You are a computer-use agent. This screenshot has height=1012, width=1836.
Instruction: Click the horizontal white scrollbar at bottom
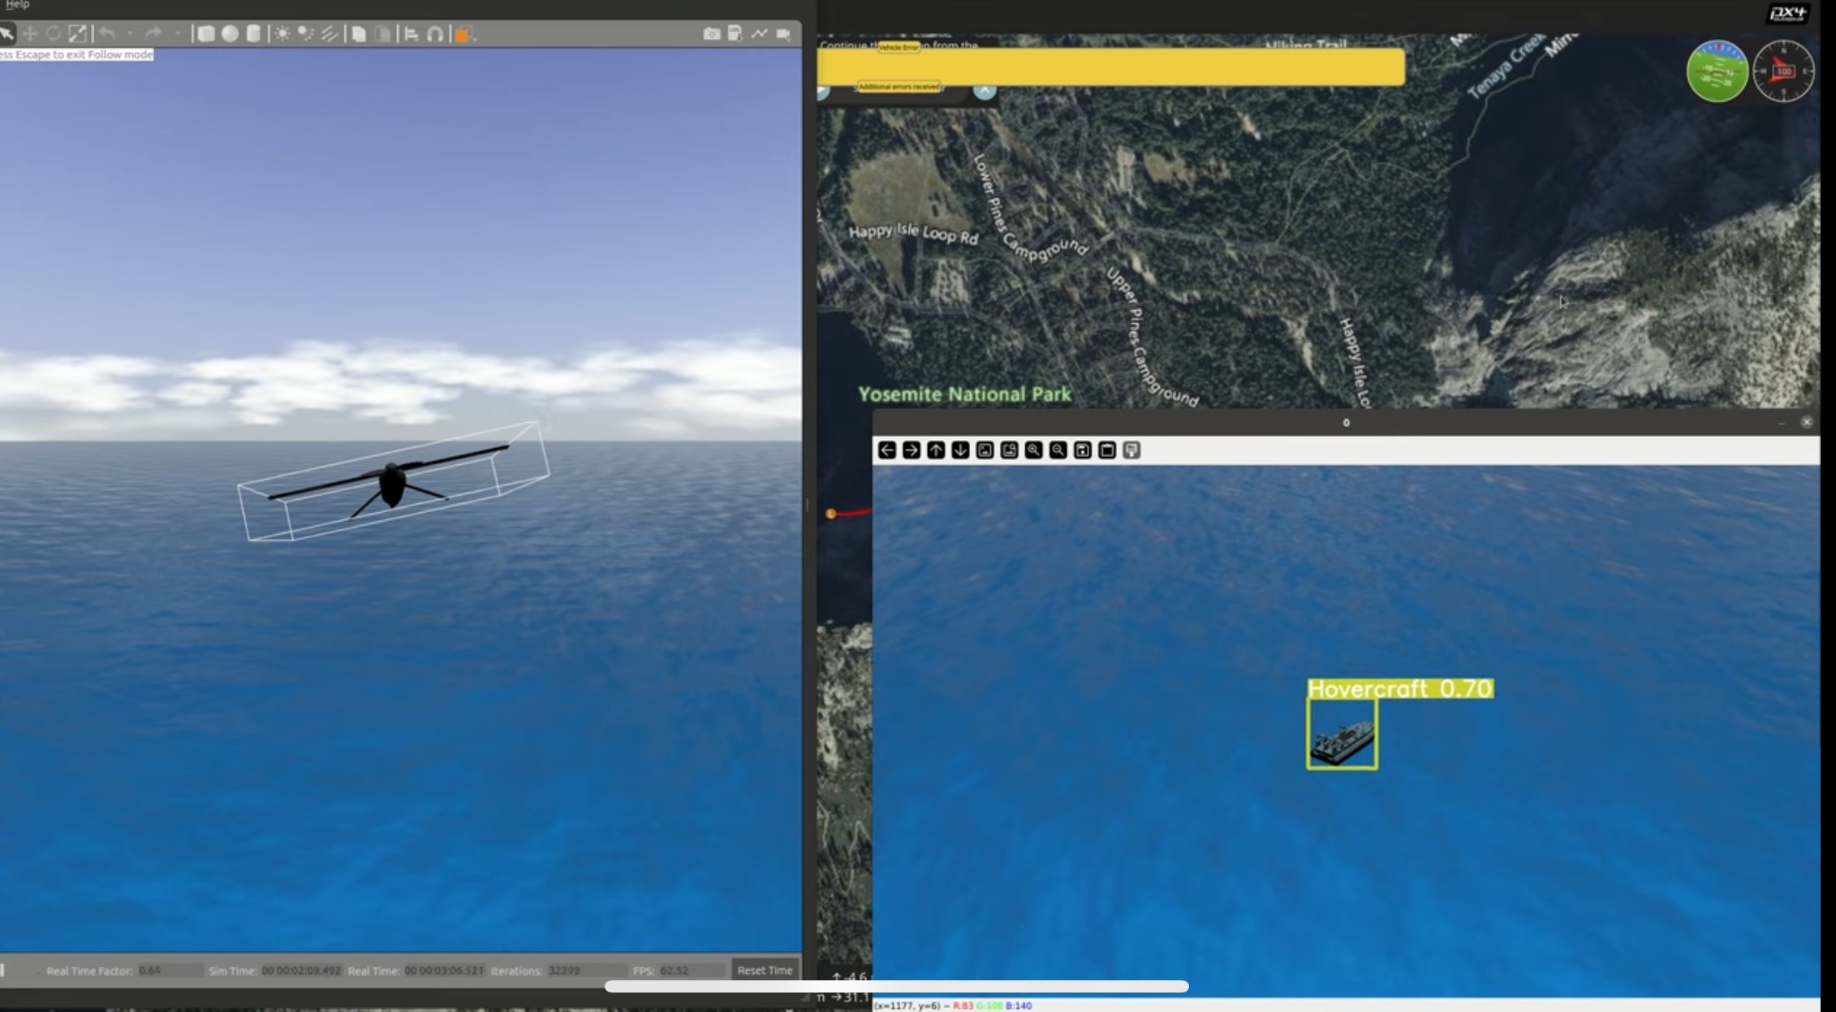tap(896, 987)
